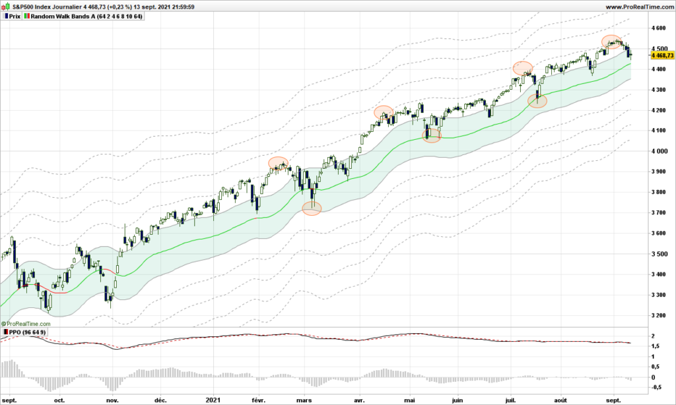Click the yellow 4 468,73 current price tag
This screenshot has height=405, width=676.
click(x=662, y=55)
